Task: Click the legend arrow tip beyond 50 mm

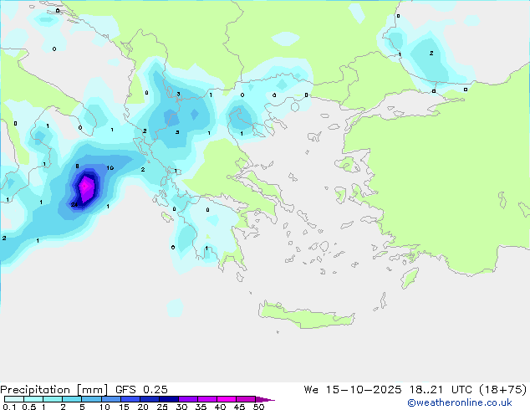Action: pos(265,399)
